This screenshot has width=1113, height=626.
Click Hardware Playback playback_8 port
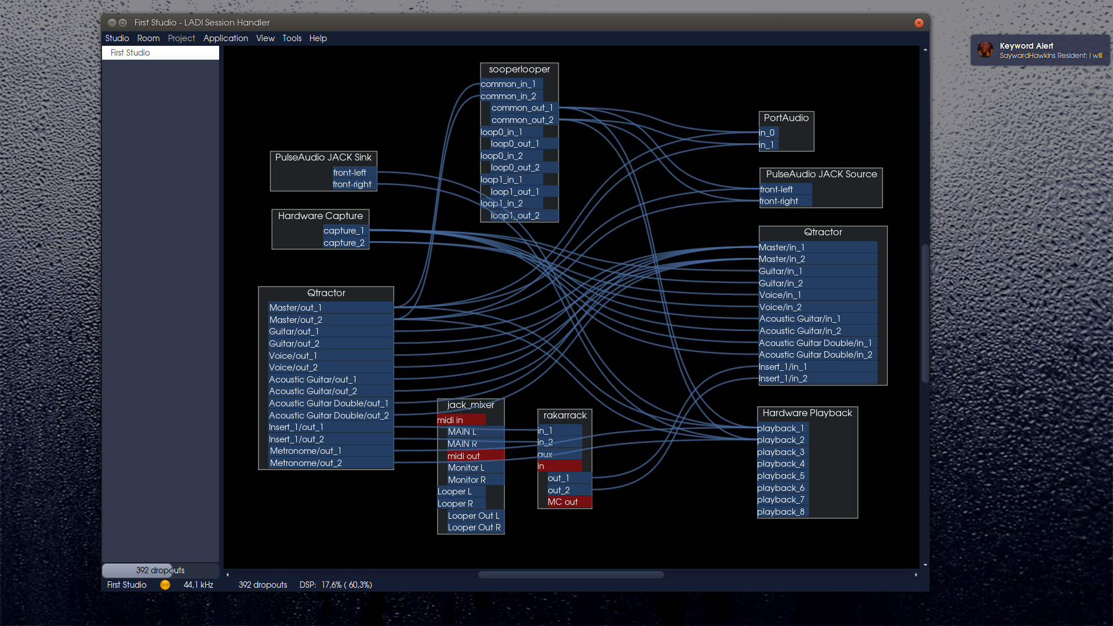pyautogui.click(x=783, y=512)
